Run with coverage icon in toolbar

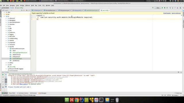point(167,8)
